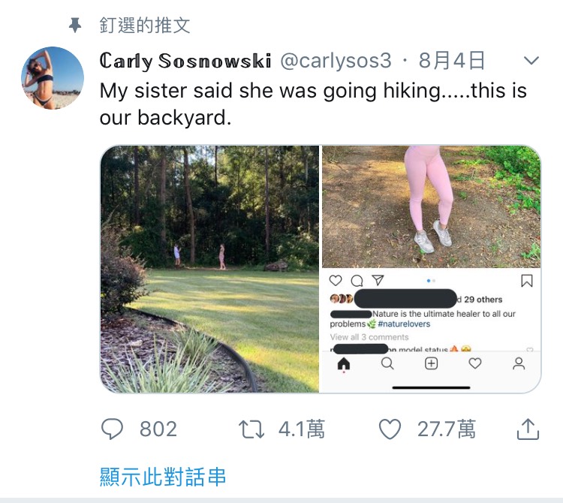
Task: Show this thread link
Action: click(x=163, y=476)
